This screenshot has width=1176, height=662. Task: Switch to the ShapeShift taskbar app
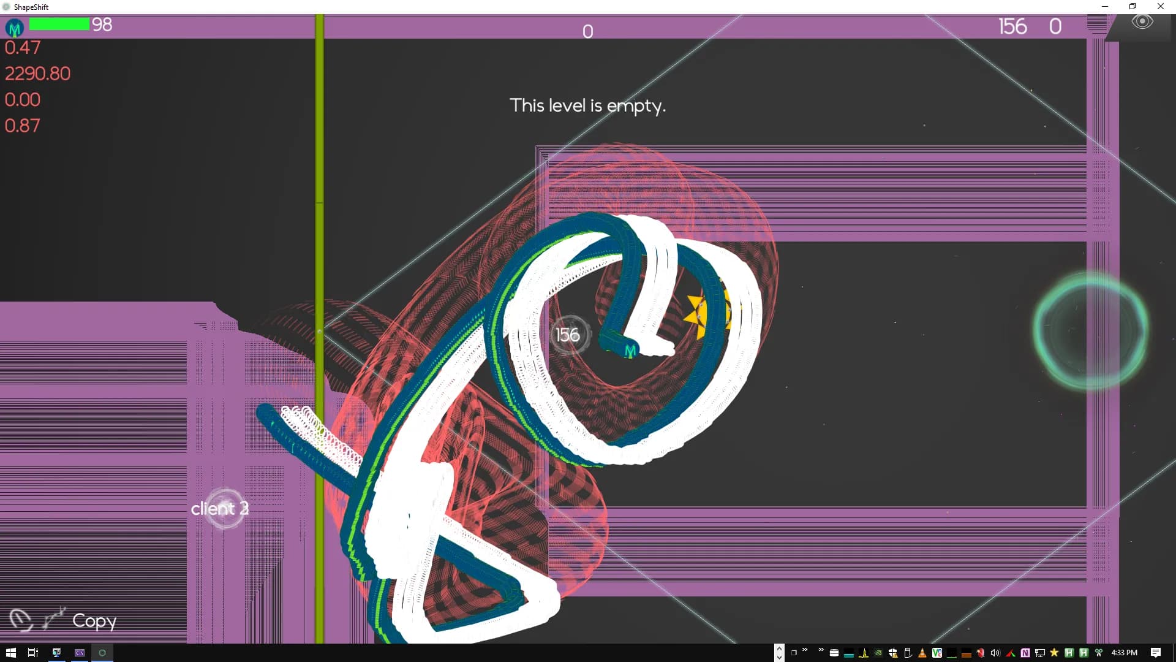[102, 653]
